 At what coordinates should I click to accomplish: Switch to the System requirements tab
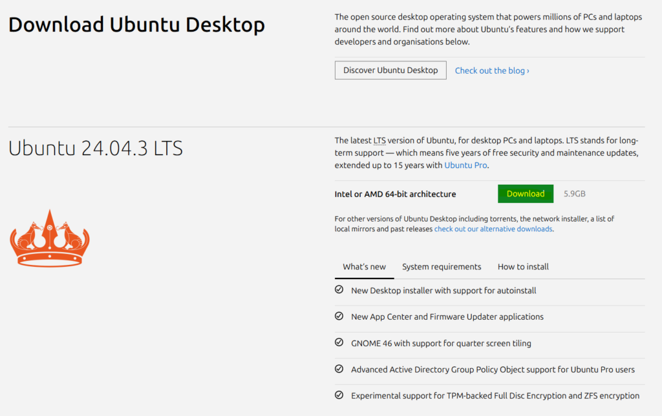[x=442, y=267]
